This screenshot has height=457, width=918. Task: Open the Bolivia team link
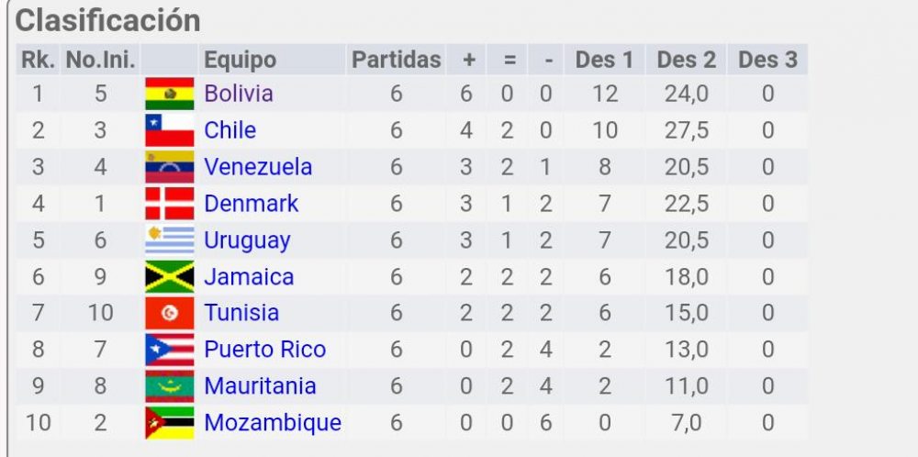(x=239, y=94)
